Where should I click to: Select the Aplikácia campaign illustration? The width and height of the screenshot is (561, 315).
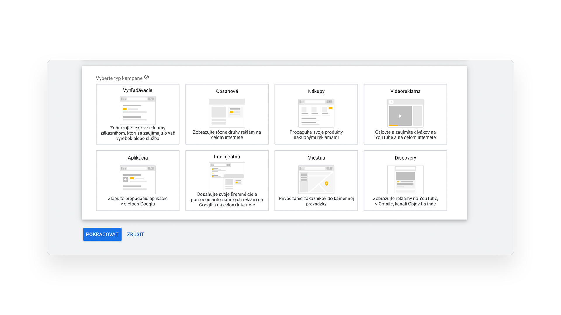(x=138, y=180)
